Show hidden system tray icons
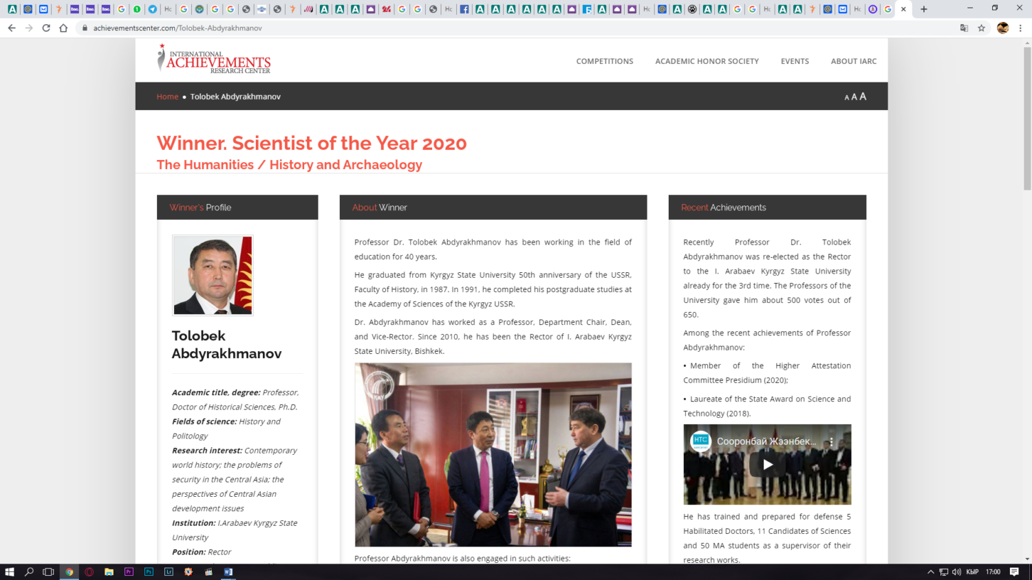Screen dimensions: 1032x580 pos(930,572)
